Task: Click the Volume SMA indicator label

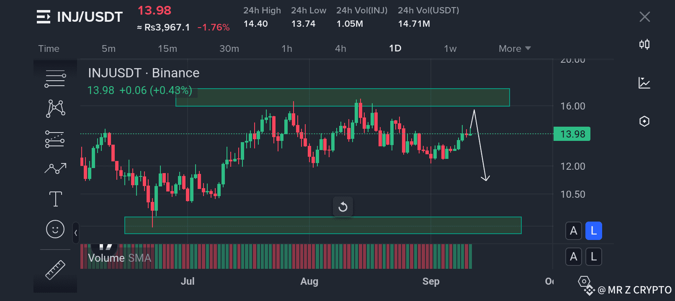Action: pyautogui.click(x=119, y=258)
